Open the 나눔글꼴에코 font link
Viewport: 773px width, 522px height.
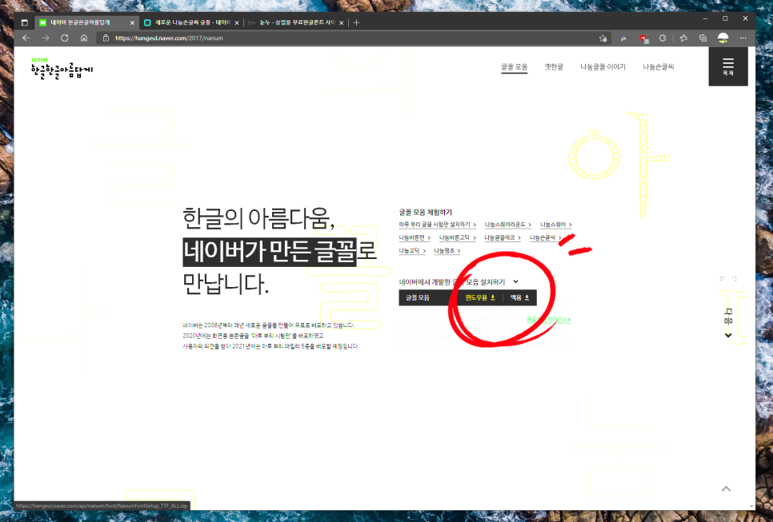click(x=503, y=238)
